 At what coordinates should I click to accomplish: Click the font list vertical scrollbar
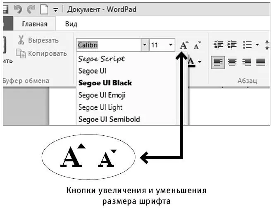(182, 88)
